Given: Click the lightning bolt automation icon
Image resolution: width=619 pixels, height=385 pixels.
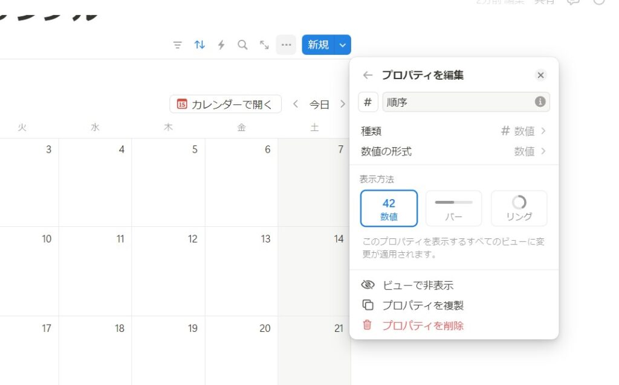Looking at the screenshot, I should [221, 45].
